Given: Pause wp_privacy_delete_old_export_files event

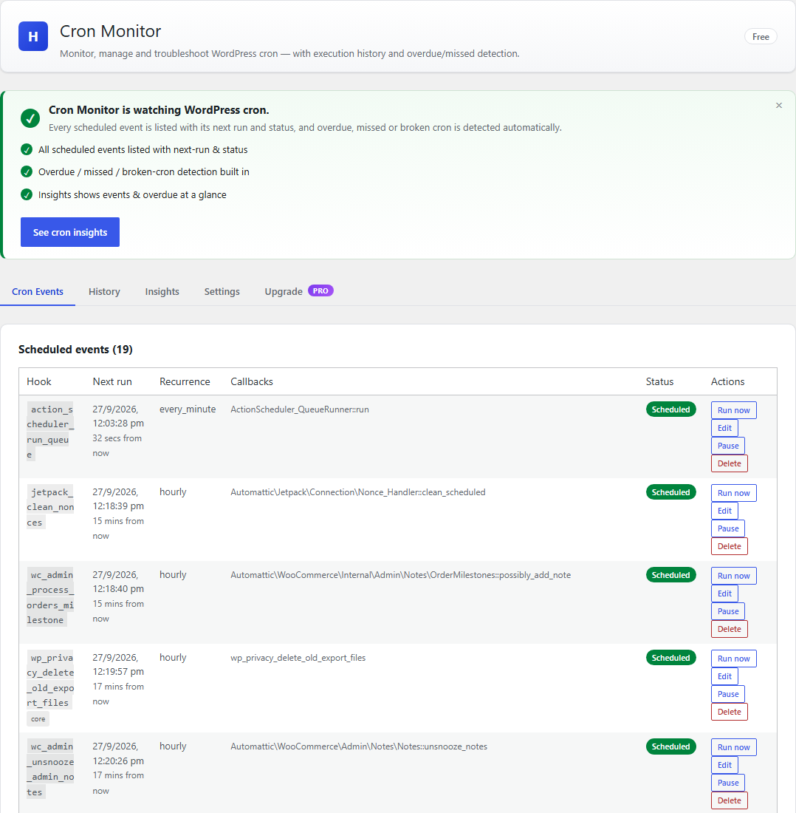Looking at the screenshot, I should click(727, 694).
